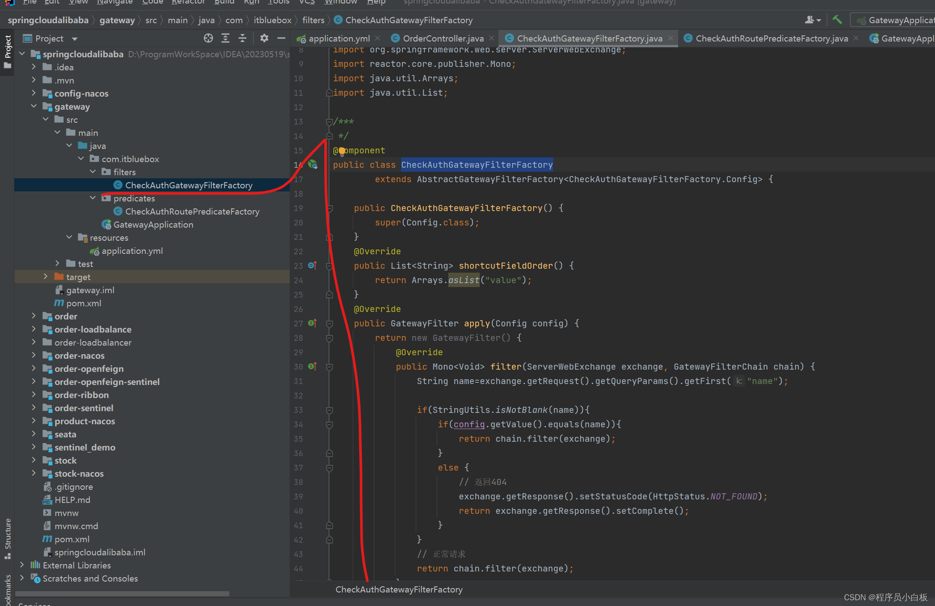Toggle fold marker at line 19 constructor
The height and width of the screenshot is (606, 935).
click(x=330, y=208)
